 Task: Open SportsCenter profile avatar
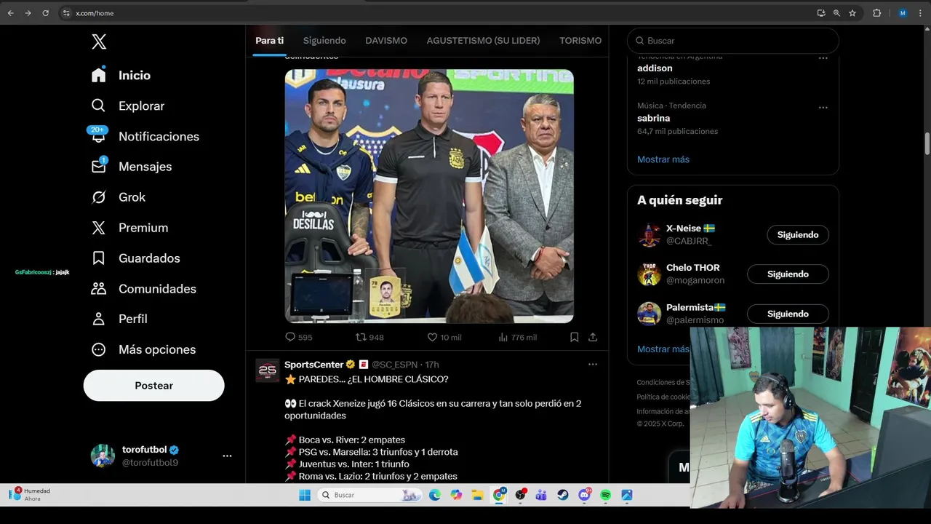268,370
